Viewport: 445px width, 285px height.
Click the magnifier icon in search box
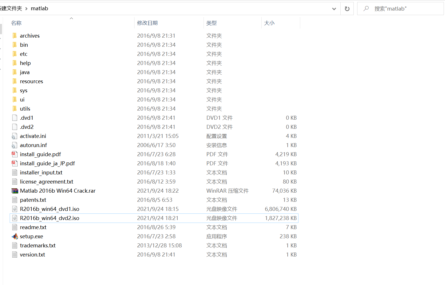[x=366, y=9]
